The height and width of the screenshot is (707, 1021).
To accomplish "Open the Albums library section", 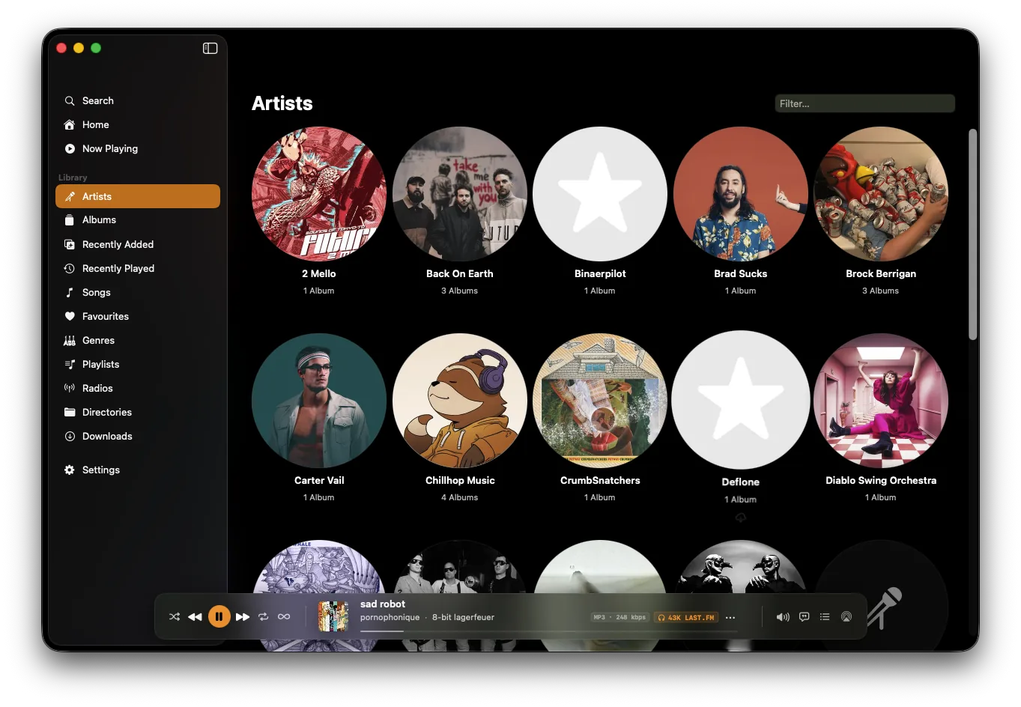I will [x=138, y=219].
